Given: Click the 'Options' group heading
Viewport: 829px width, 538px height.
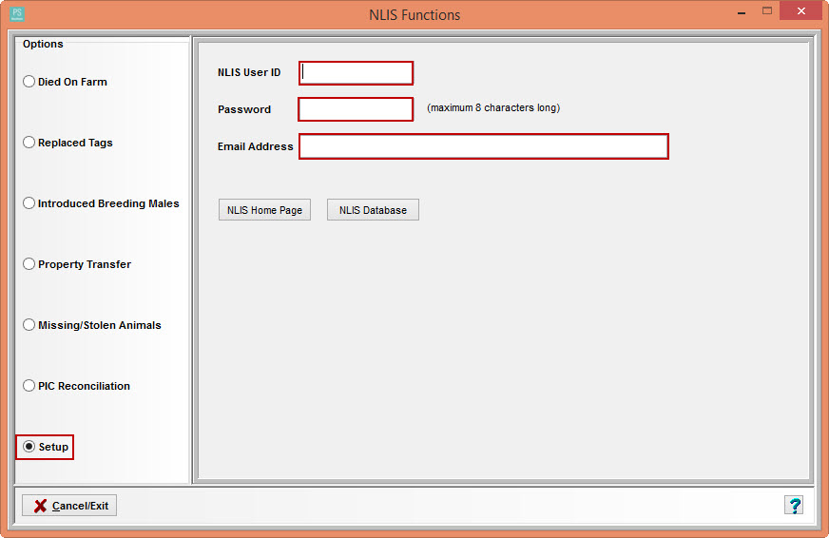Looking at the screenshot, I should click(43, 44).
